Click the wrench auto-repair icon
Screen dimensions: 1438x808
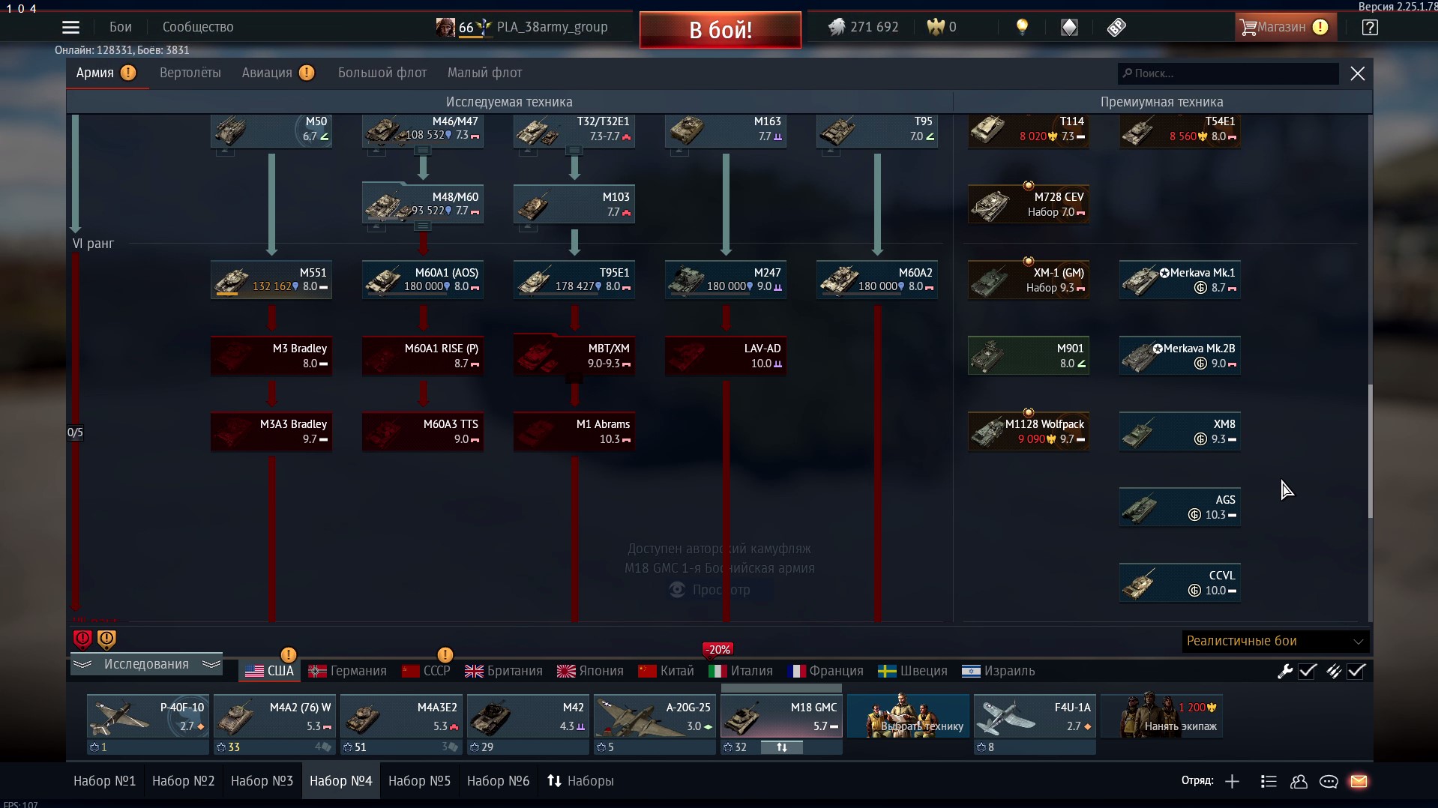tap(1285, 672)
